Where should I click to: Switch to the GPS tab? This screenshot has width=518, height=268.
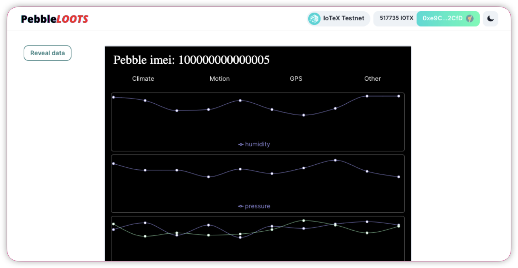(296, 79)
